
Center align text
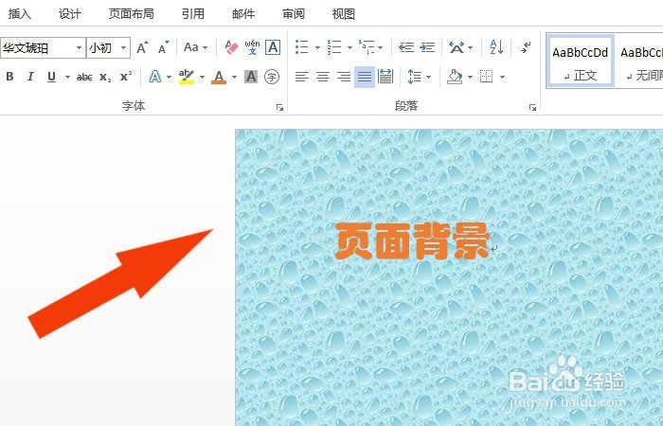coord(323,77)
